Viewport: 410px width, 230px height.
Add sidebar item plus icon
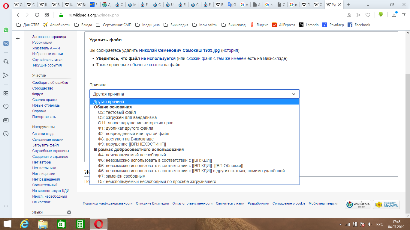[18, 39]
